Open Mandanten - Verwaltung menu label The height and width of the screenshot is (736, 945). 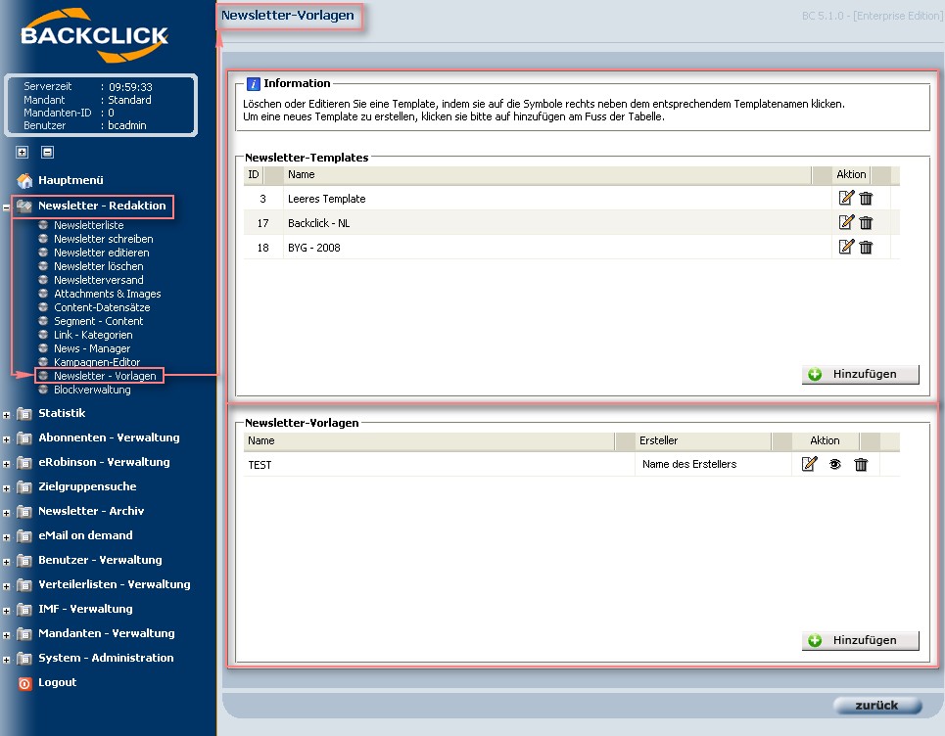(x=106, y=633)
